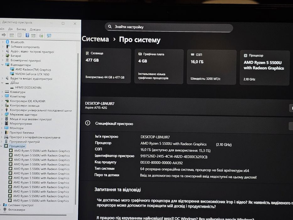Click the Bluetooth category icon

click(x=8, y=42)
